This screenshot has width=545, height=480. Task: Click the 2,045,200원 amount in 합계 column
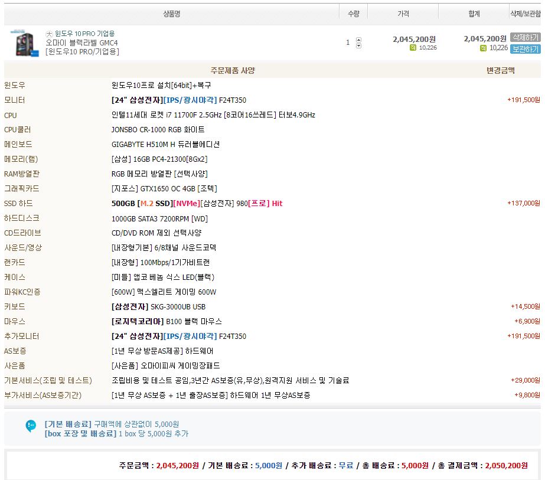tap(485, 39)
